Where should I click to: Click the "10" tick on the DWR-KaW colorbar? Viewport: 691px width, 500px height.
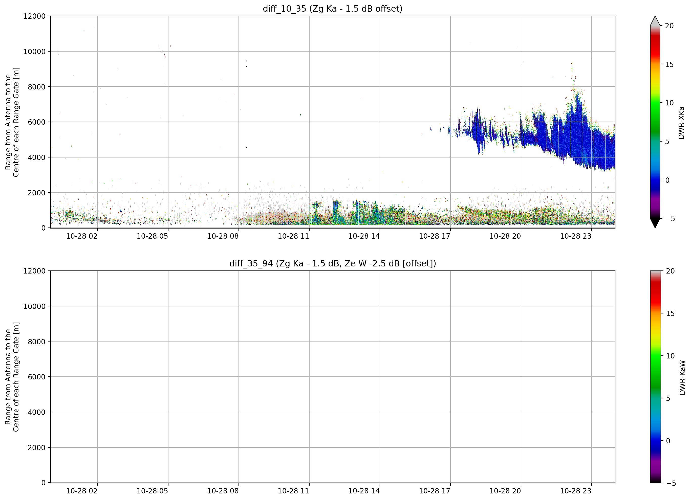[670, 356]
